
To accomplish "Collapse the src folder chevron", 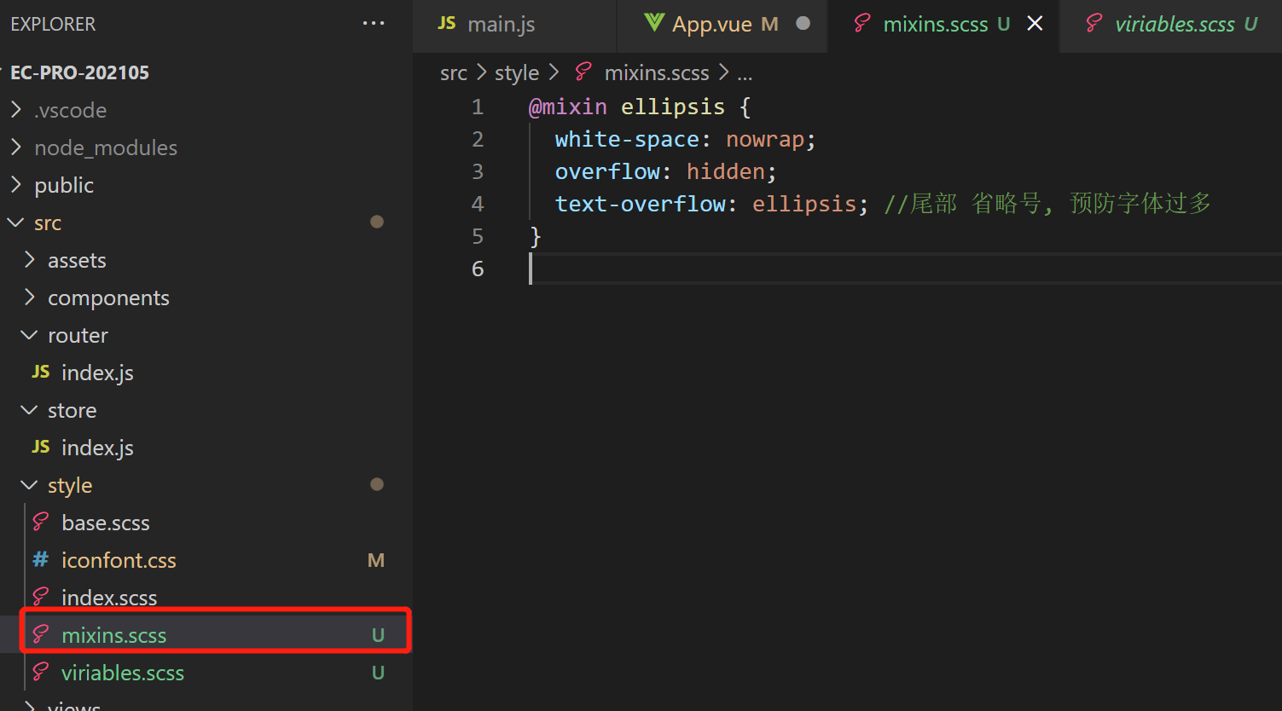I will click(x=16, y=222).
